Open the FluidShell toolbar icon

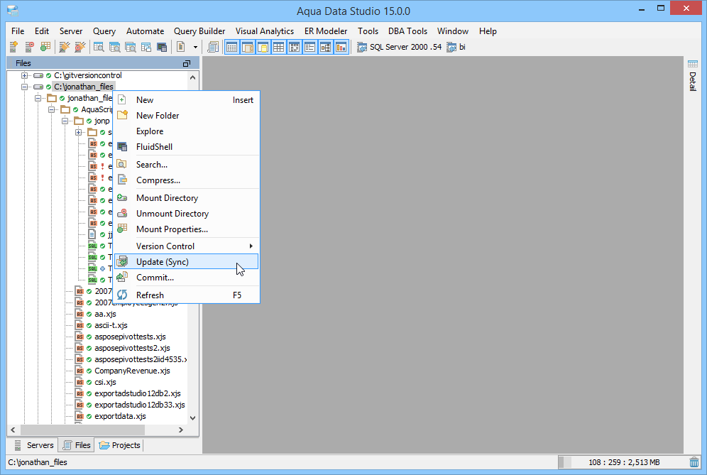(162, 47)
